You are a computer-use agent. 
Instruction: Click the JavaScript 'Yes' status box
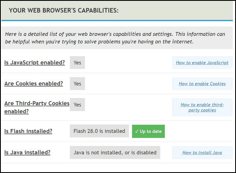pos(77,62)
